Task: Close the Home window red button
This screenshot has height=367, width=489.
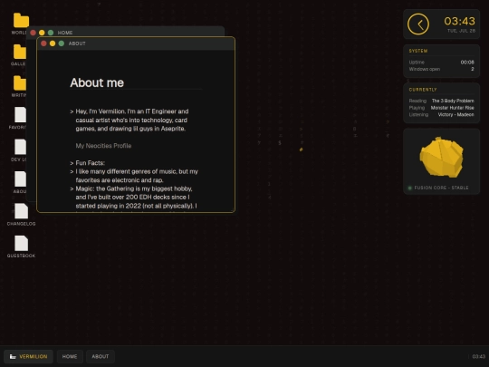Action: click(x=34, y=33)
